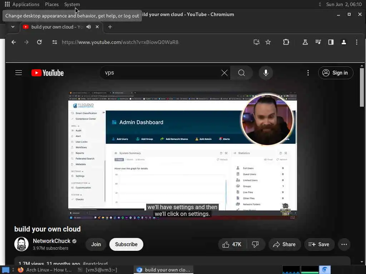Open the Extensions puzzle icon
Image resolution: width=366 pixels, height=274 pixels.
[286, 42]
